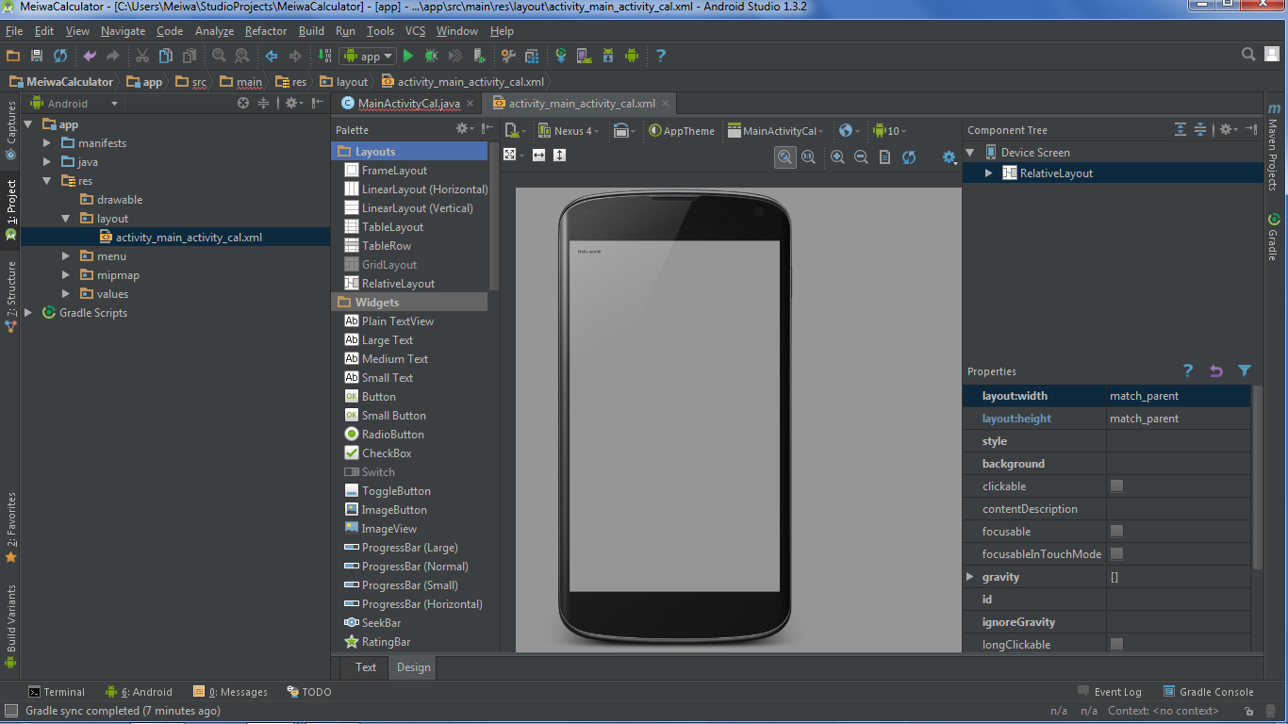Expand RelativeLayout in Component Tree
Viewport: 1288px width, 724px height.
tap(988, 173)
